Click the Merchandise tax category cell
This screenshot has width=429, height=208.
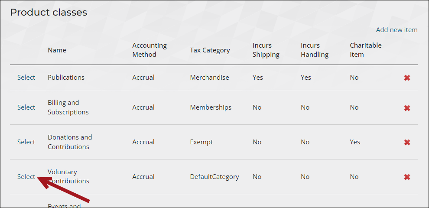coord(210,78)
